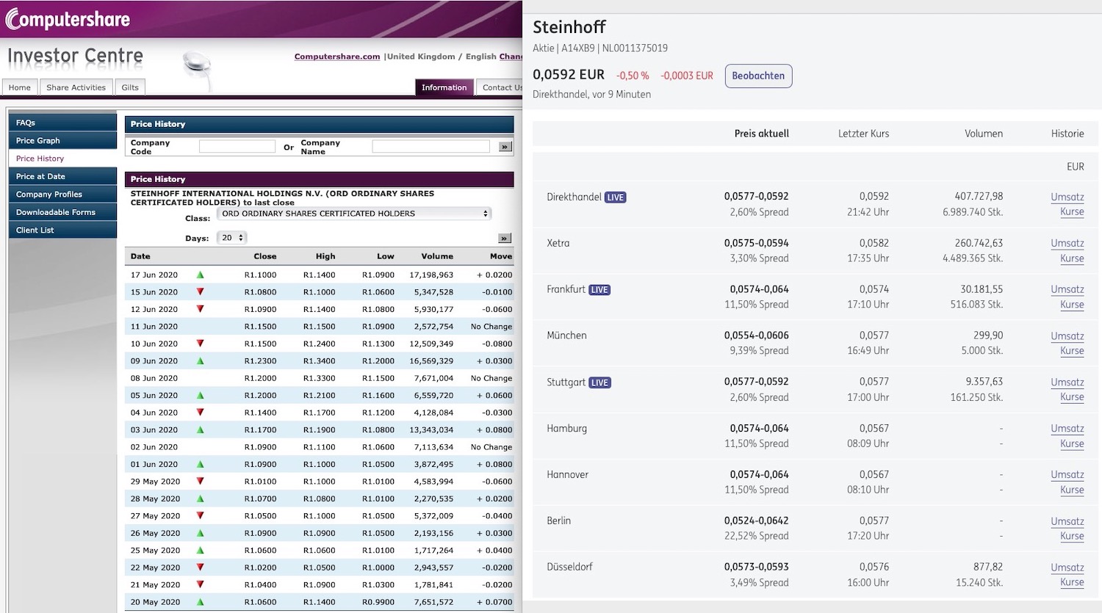Image resolution: width=1102 pixels, height=613 pixels.
Task: Click the green up arrow on 17 Jun 2020 row
Action: (x=200, y=275)
